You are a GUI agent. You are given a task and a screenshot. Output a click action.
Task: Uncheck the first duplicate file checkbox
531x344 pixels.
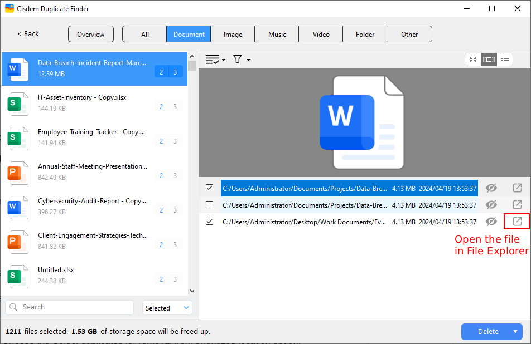coord(210,188)
